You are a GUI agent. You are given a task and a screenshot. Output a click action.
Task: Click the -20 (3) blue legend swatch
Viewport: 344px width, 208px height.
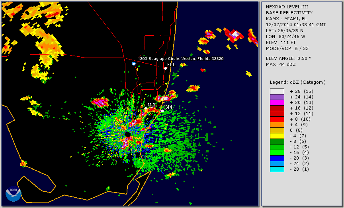coord(277,158)
